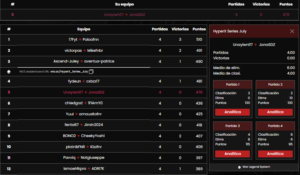Viewport: 300px width, 175px height.
Task: Open the wls.ac/HyperX_Series_July link
Action: [69, 71]
